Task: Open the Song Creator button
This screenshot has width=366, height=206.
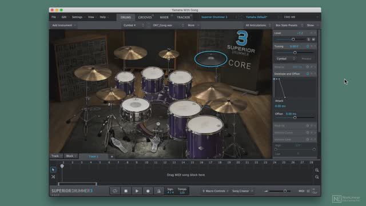Action: (242, 191)
